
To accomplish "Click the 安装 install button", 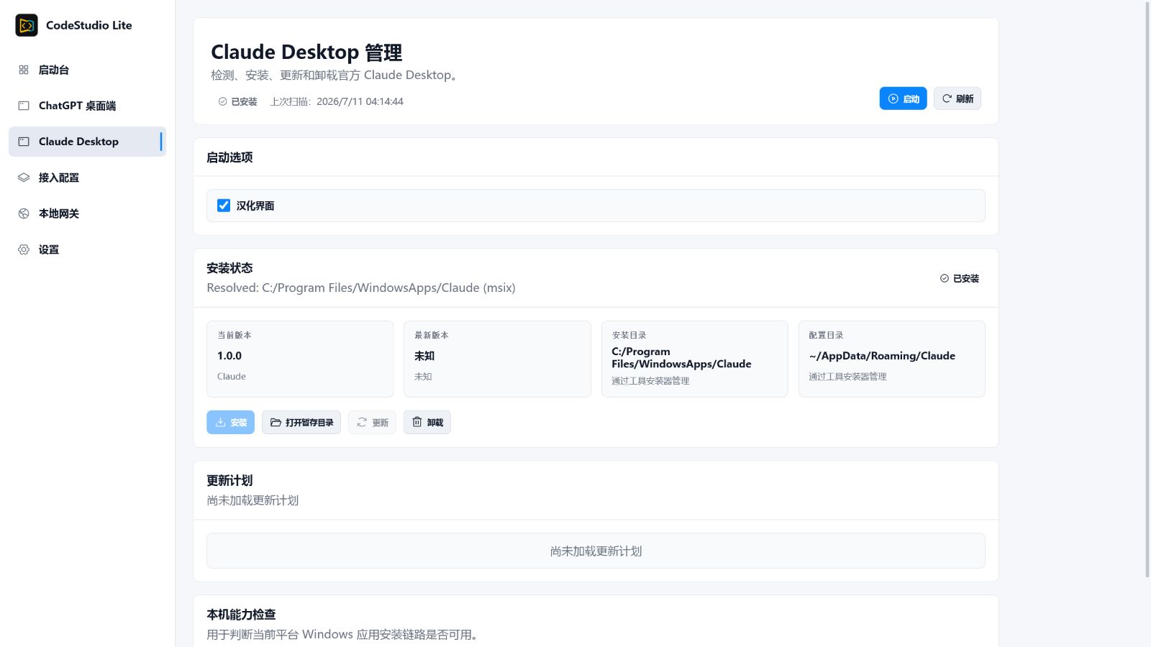I will click(x=230, y=423).
